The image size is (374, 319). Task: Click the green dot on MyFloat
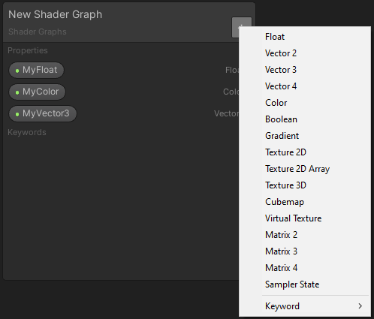tap(17, 71)
